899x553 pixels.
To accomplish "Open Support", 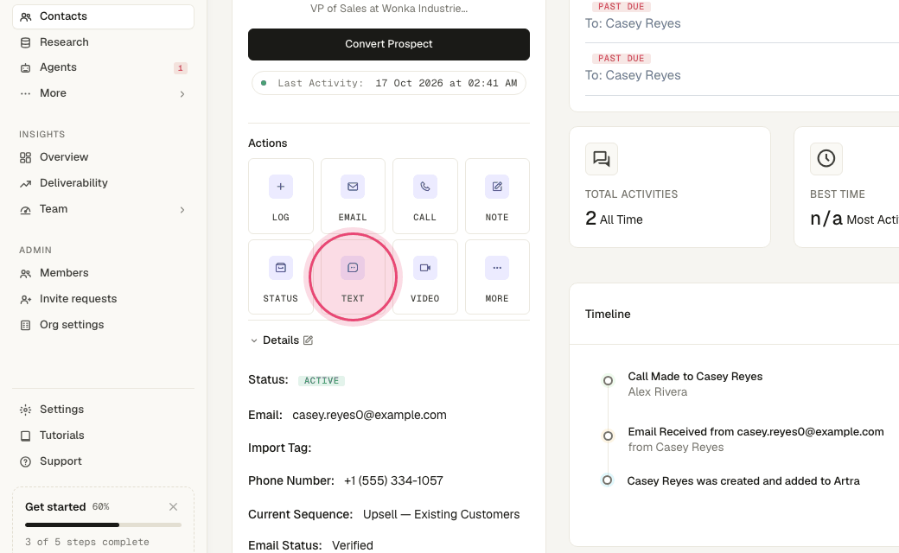I will 103,461.
